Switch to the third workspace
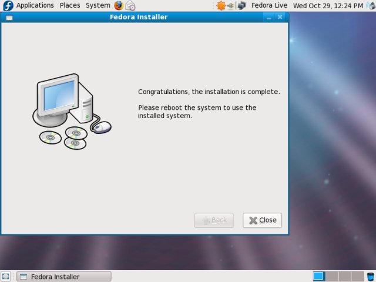The image size is (376, 282). [345, 276]
